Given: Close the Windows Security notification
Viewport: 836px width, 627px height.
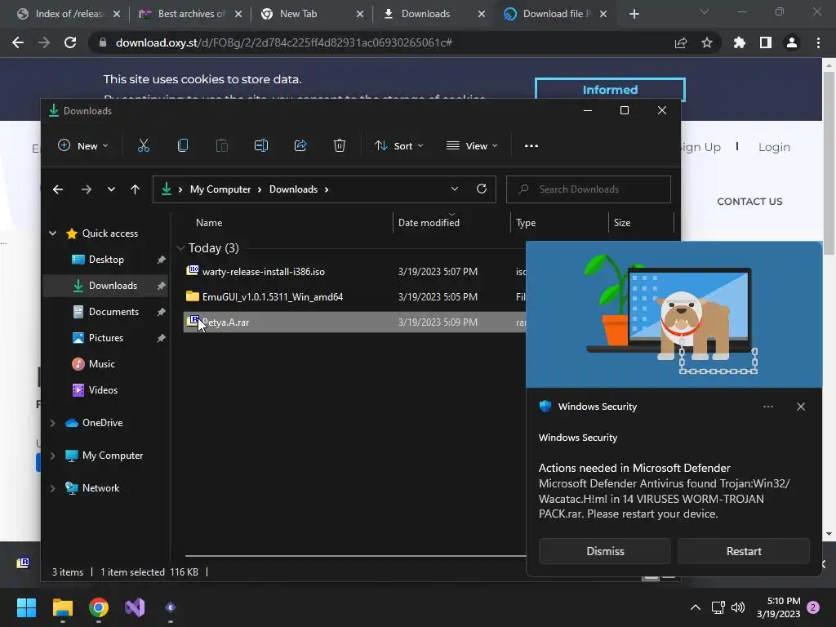Looking at the screenshot, I should [801, 407].
